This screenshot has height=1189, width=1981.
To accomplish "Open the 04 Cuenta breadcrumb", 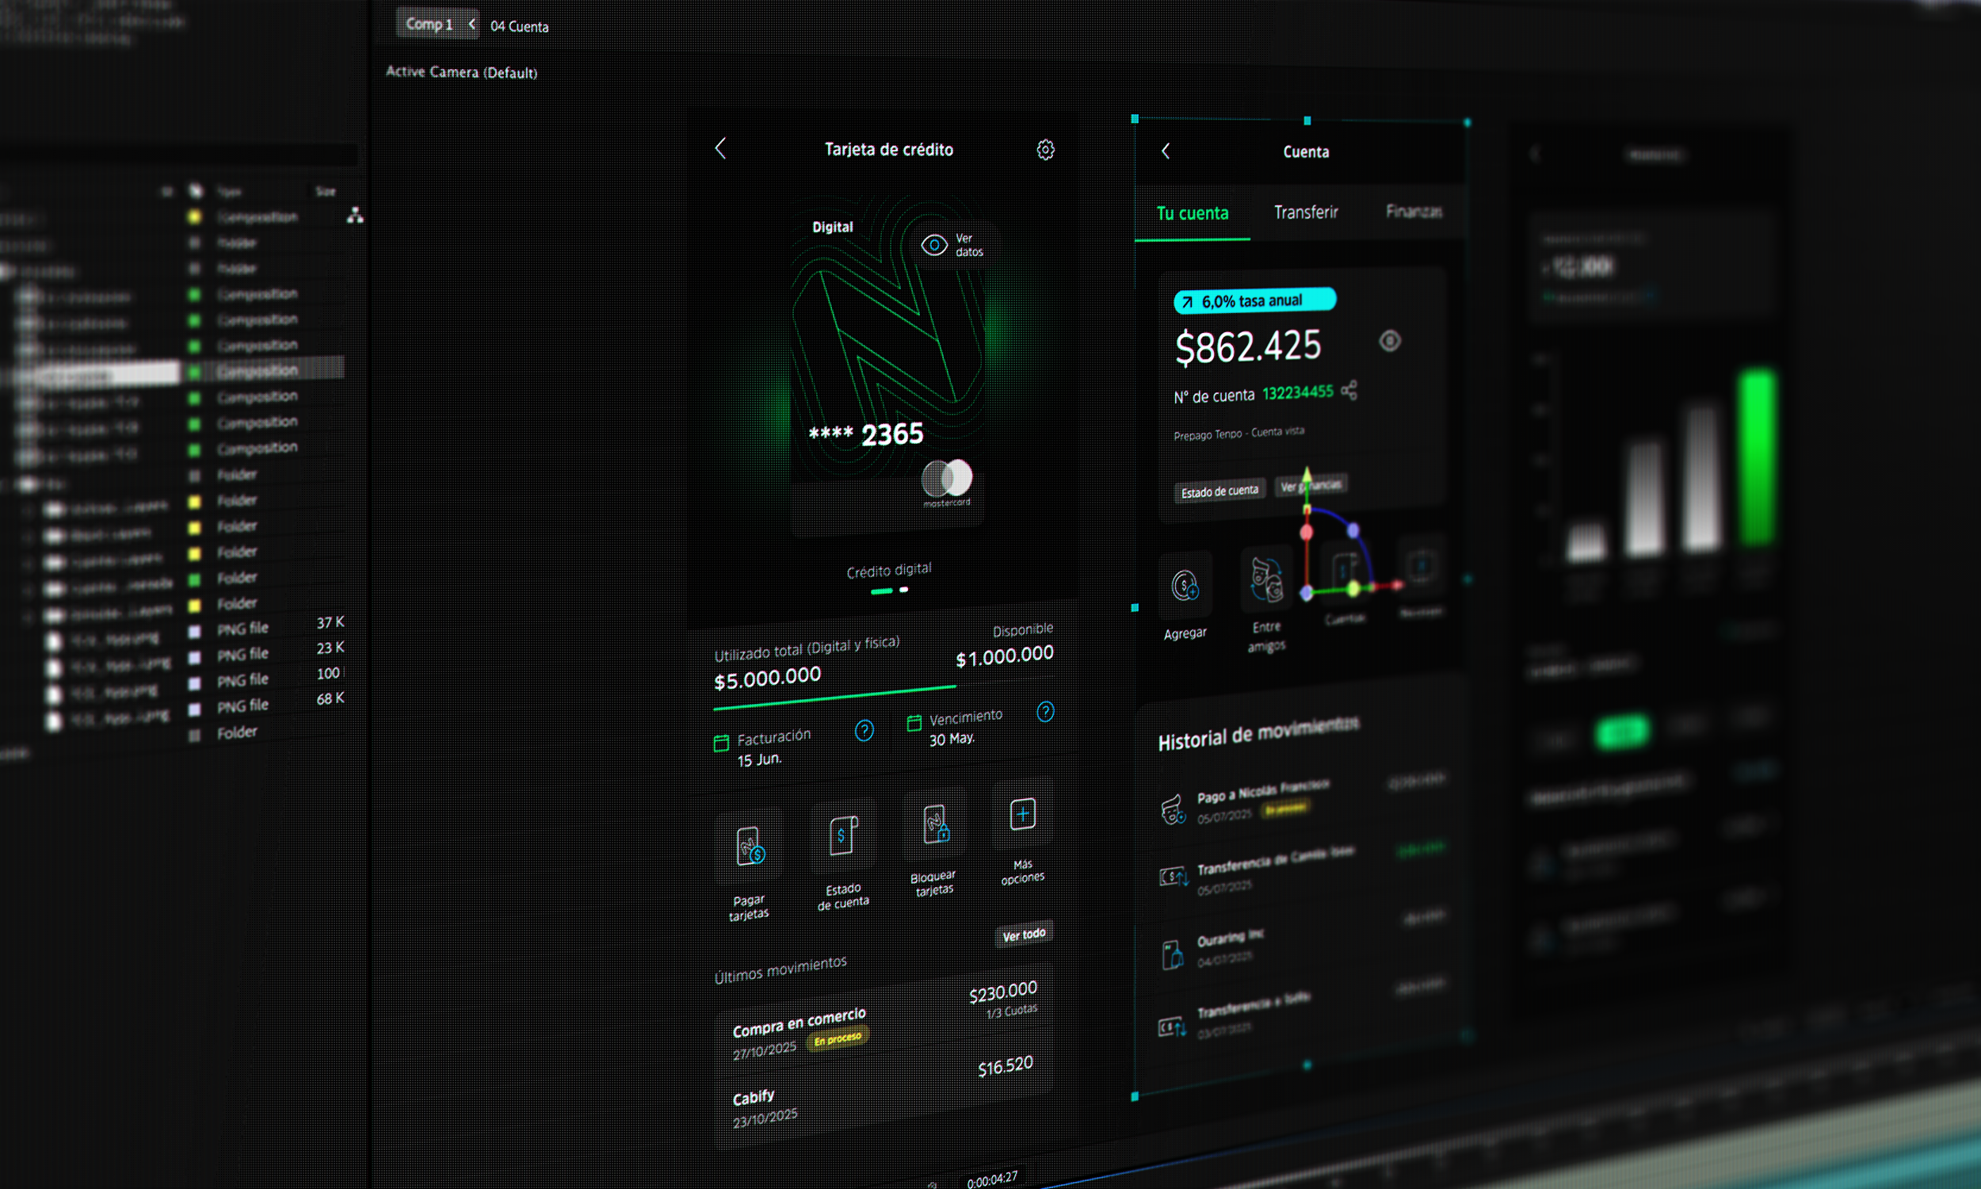I will (x=519, y=26).
